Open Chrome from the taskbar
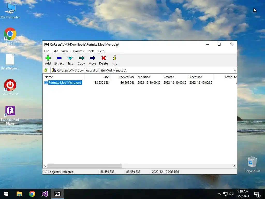The width and height of the screenshot is (265, 199). coord(32,194)
